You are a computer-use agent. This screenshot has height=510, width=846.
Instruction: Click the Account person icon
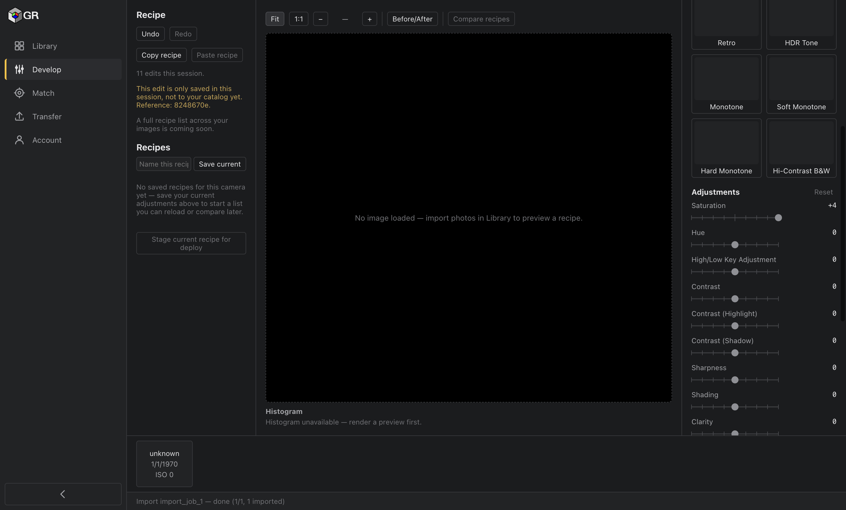pos(19,140)
